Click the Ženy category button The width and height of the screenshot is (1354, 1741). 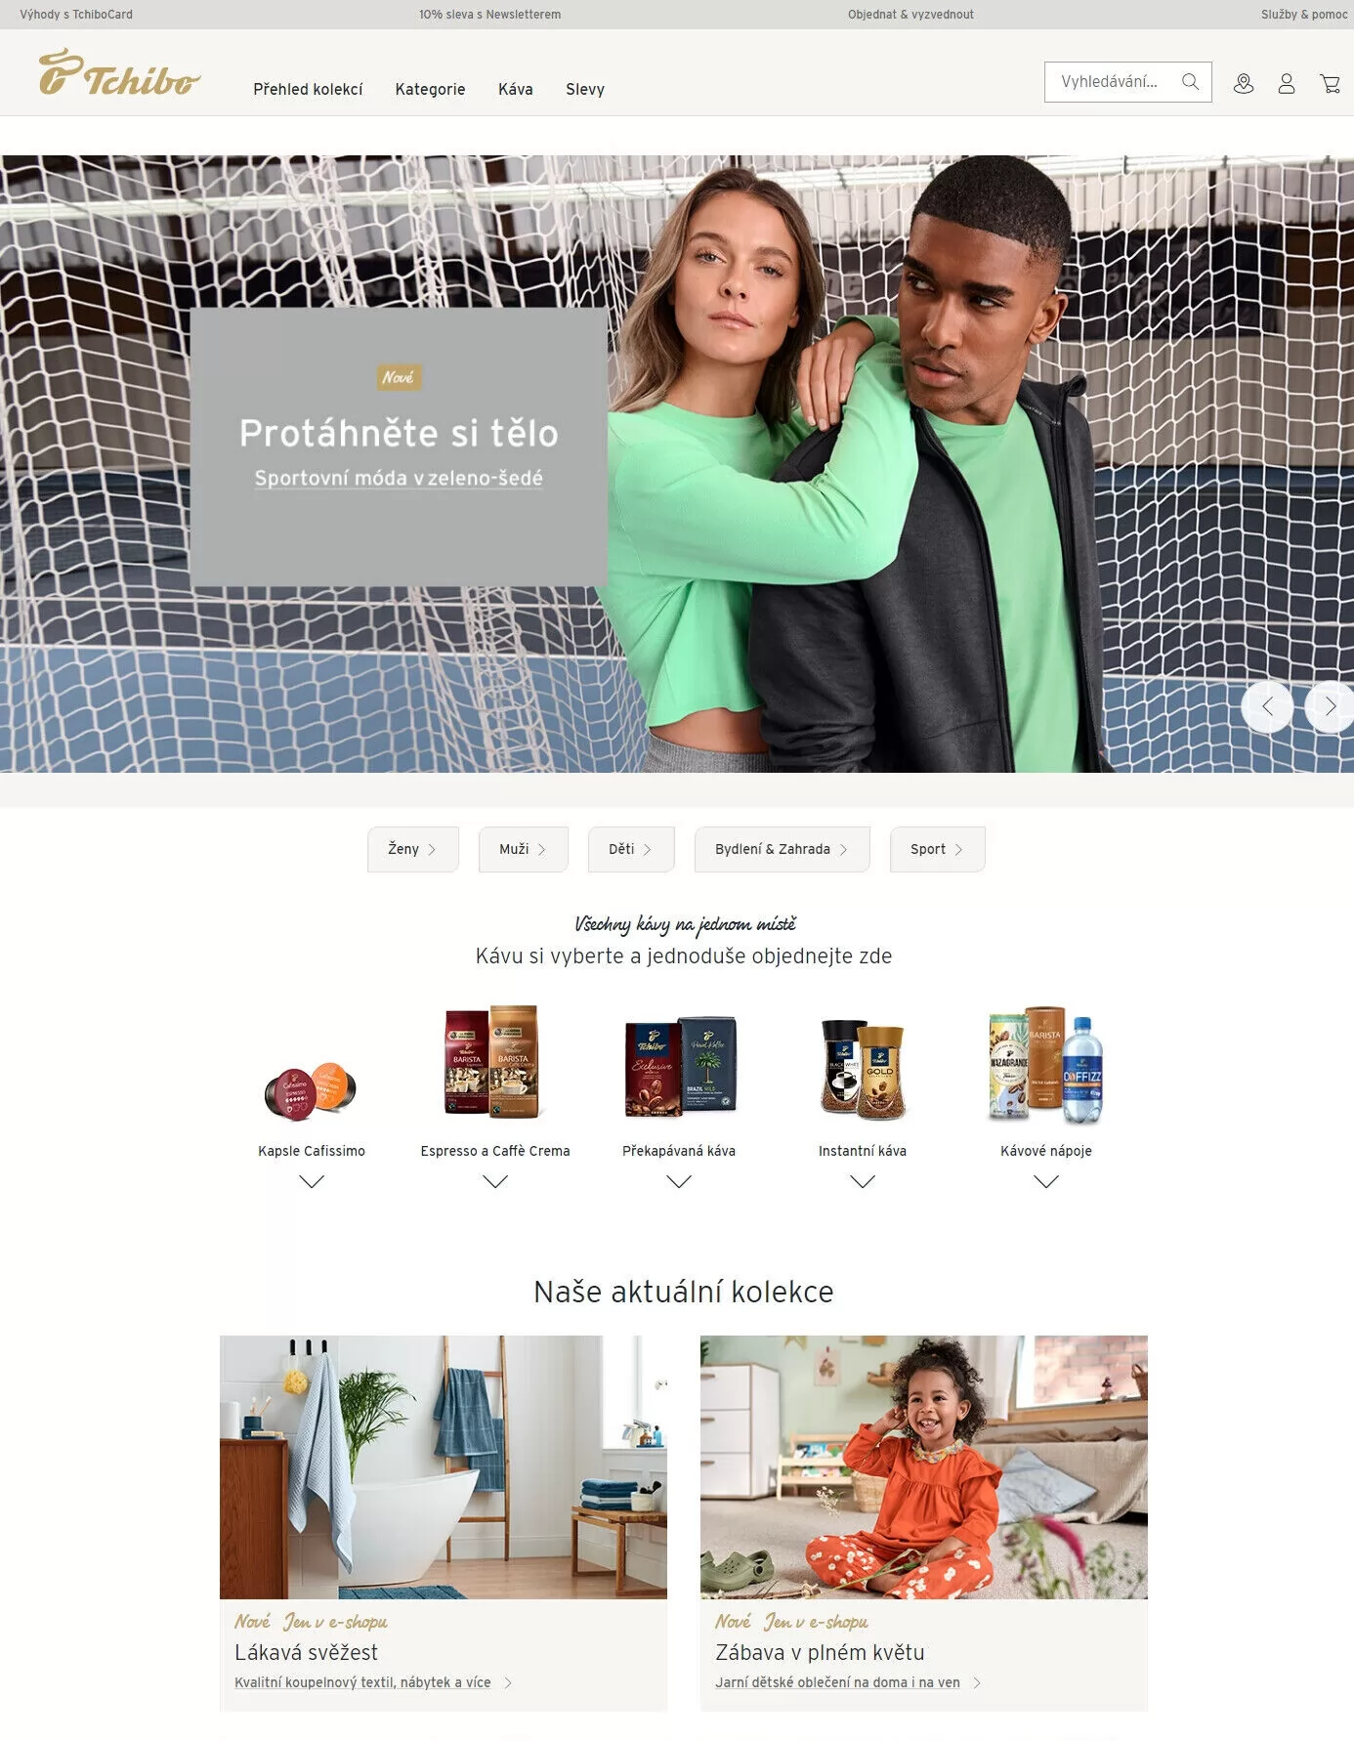[412, 849]
